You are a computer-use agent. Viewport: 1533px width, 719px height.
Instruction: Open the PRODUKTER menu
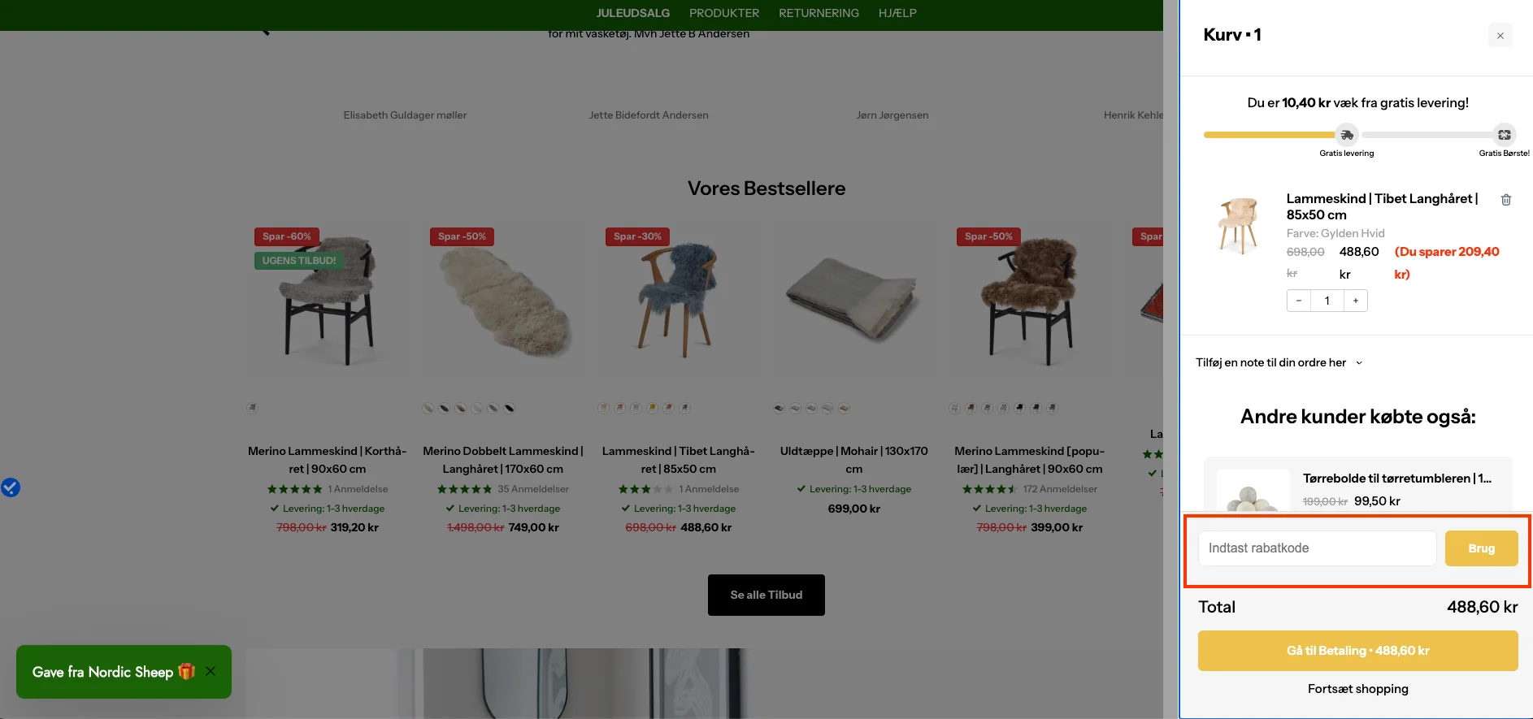[724, 13]
